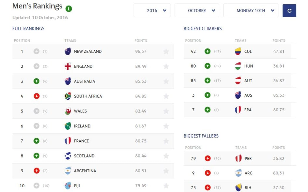Click New Zealand's flag icon

click(68, 52)
